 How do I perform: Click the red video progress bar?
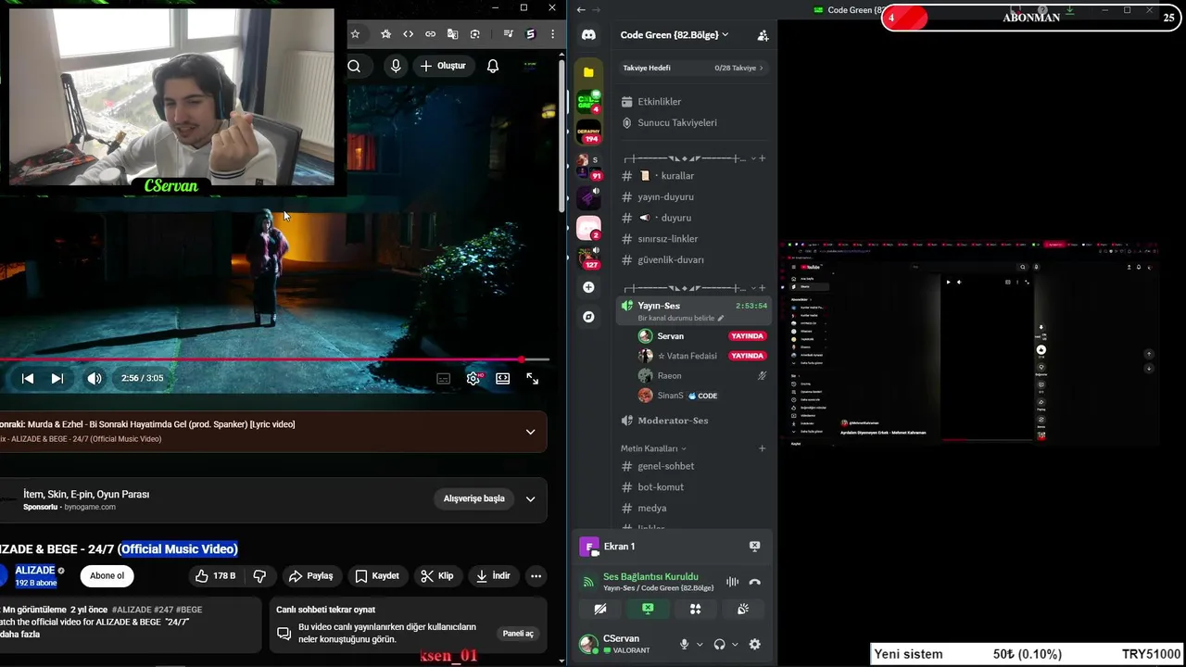click(260, 359)
